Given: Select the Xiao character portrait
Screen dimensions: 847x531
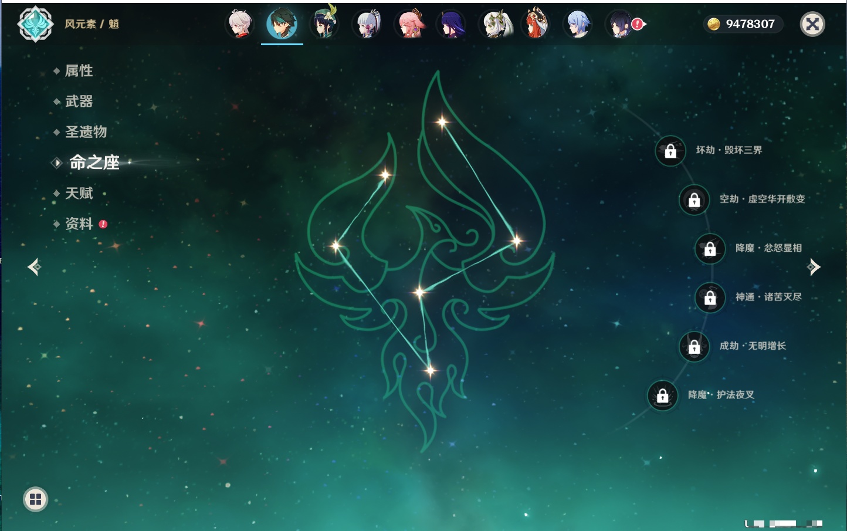Looking at the screenshot, I should point(282,24).
